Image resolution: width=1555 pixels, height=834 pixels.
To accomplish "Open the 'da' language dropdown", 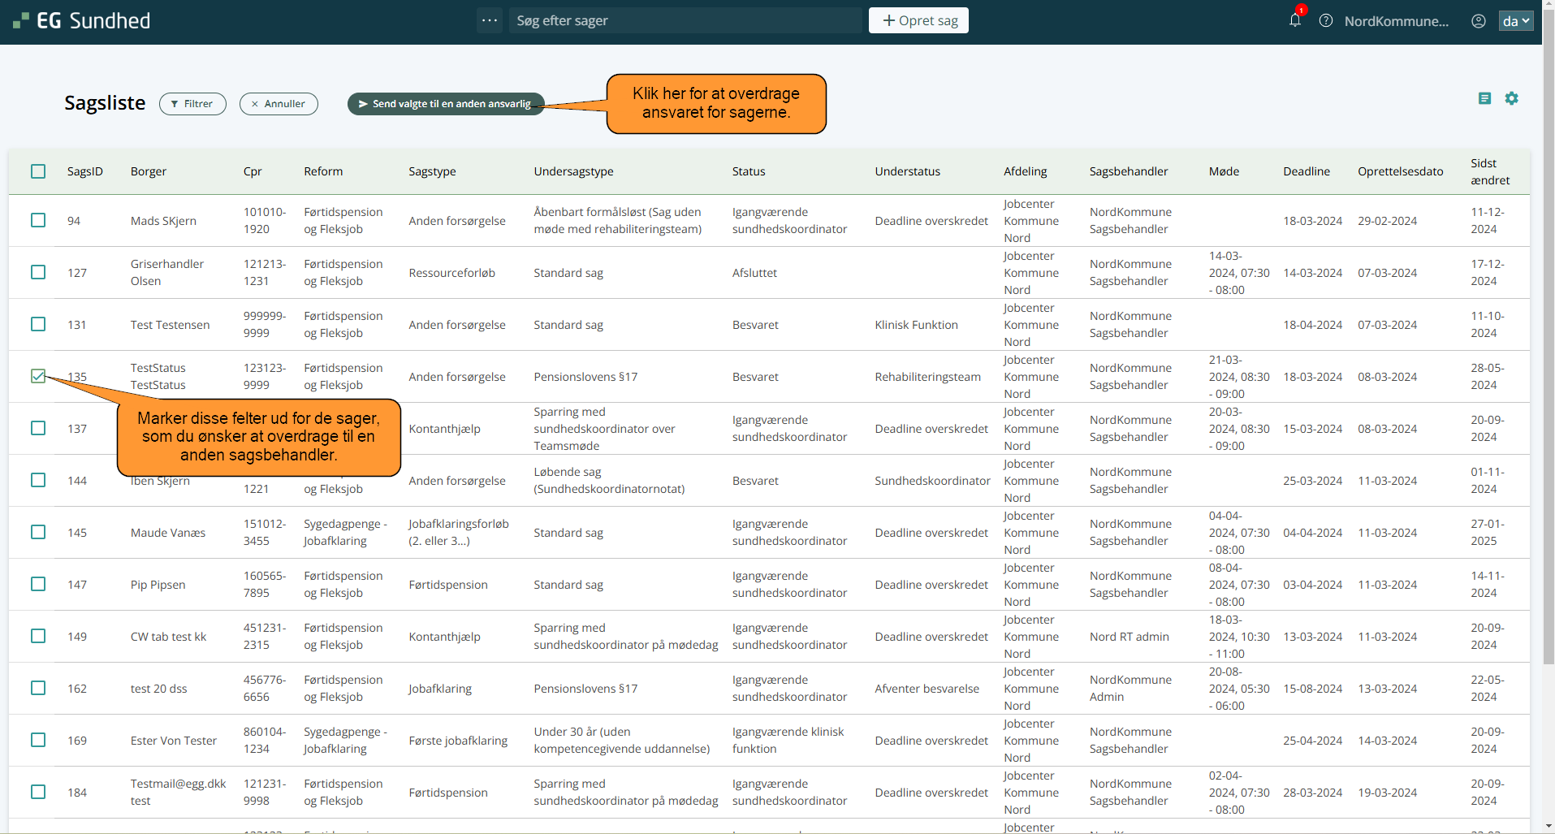I will coord(1515,21).
